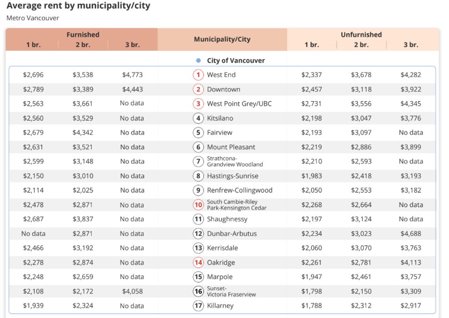Viewport: 449px width, 318px height.
Task: Click the Dunbar-Arbutus neighbourhood label
Action: pos(232,234)
